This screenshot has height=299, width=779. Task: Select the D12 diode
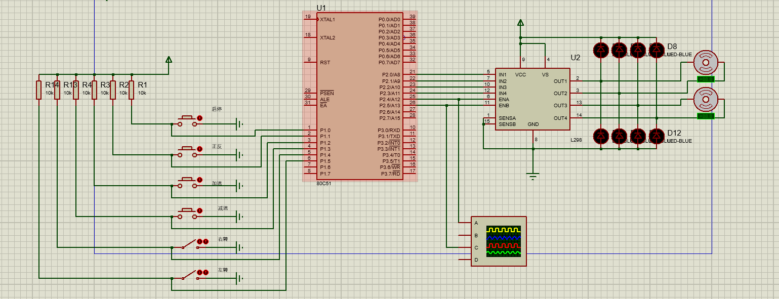[657, 136]
